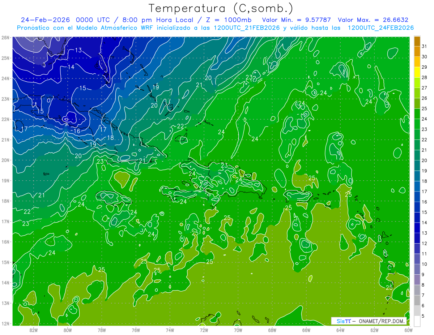Select the color bar segment between 17 and 18
The image size is (434, 335).
tap(417, 186)
